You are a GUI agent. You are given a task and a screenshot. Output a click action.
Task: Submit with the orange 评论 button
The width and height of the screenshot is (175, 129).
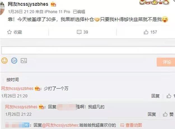tap(166, 62)
